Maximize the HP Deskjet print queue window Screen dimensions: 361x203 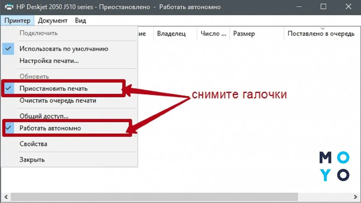(324, 7)
